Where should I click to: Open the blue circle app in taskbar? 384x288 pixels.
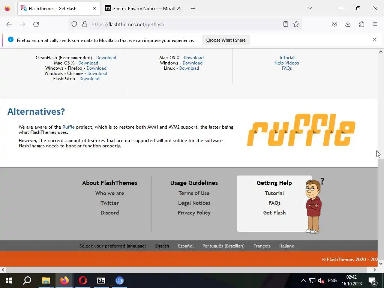(120, 280)
